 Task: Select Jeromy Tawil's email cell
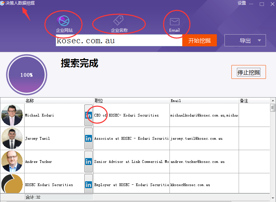(204, 138)
